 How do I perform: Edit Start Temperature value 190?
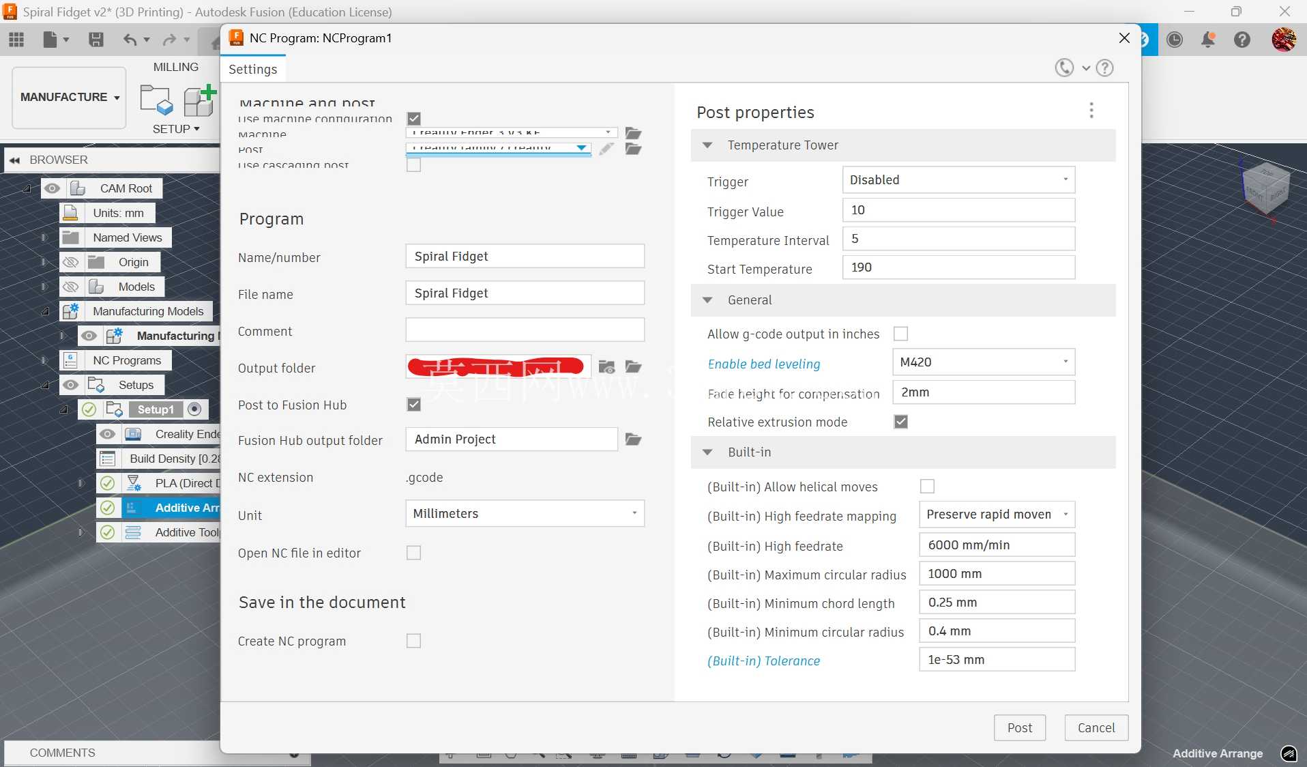[958, 267]
